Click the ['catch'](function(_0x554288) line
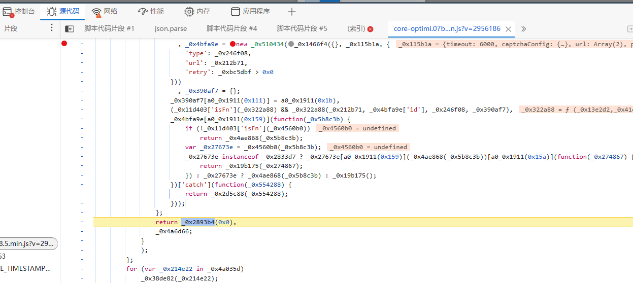This screenshot has height=283, width=633. pos(231,185)
